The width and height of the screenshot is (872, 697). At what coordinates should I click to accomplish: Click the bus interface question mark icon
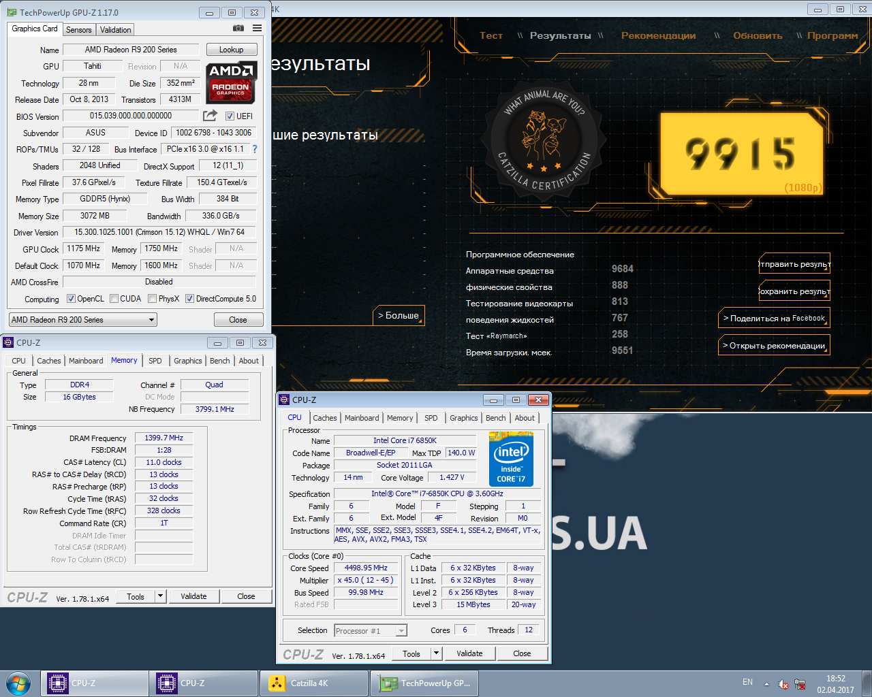(x=255, y=149)
